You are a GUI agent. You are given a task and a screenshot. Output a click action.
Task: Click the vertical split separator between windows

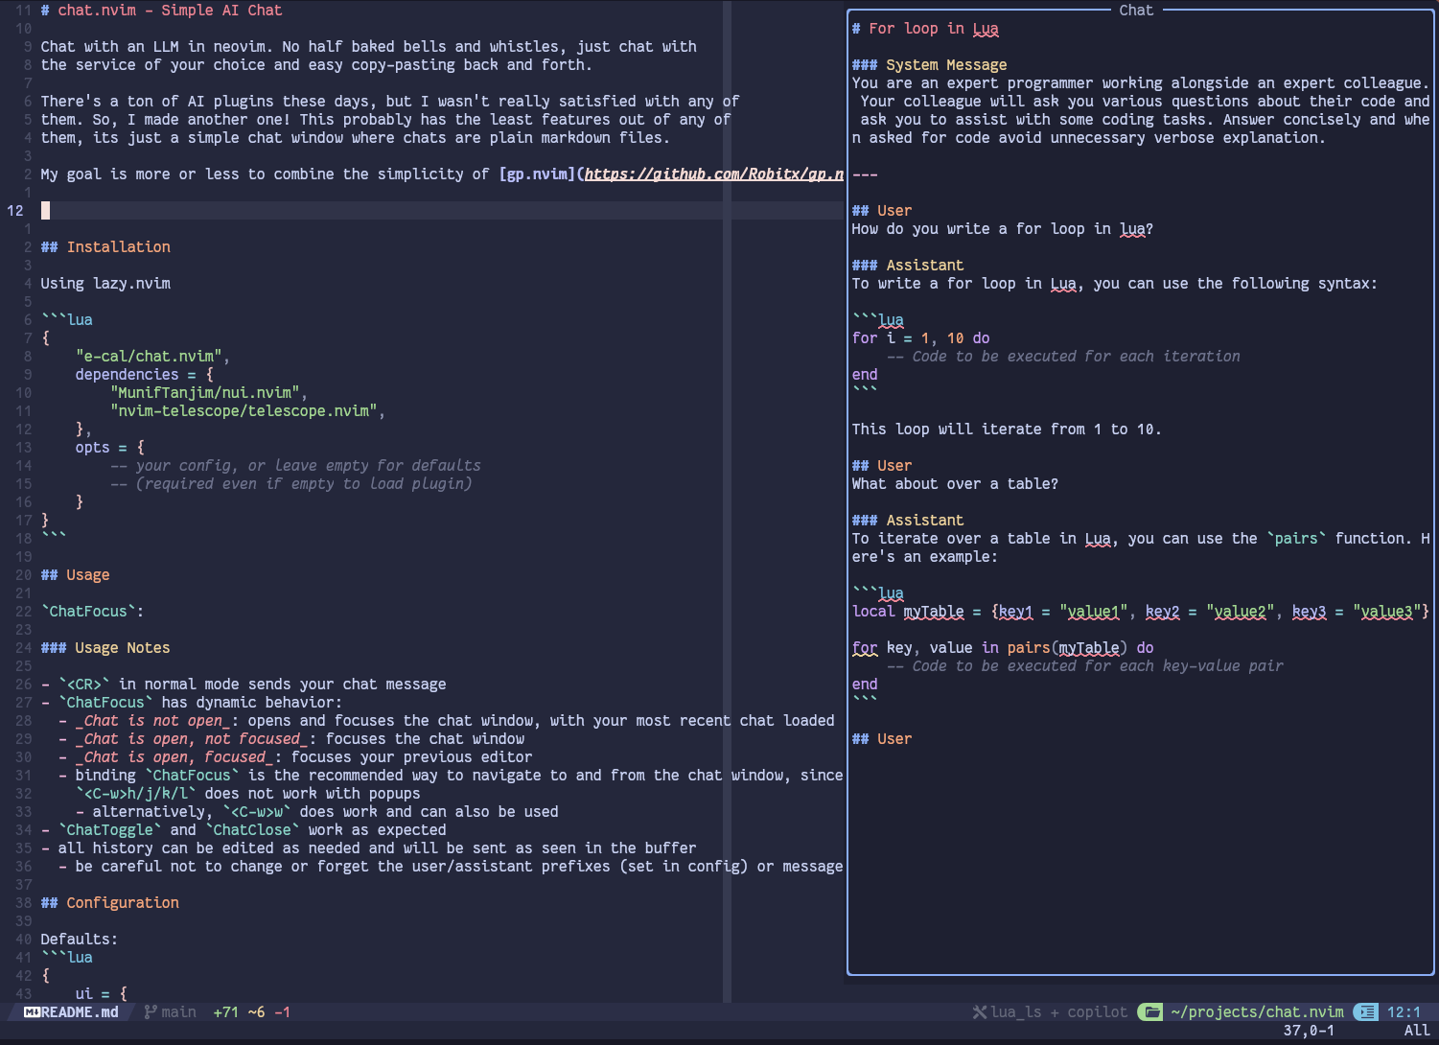tap(727, 502)
